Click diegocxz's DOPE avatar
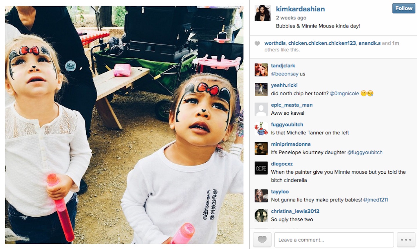Viewport: 417px width, 249px height. 261,168
